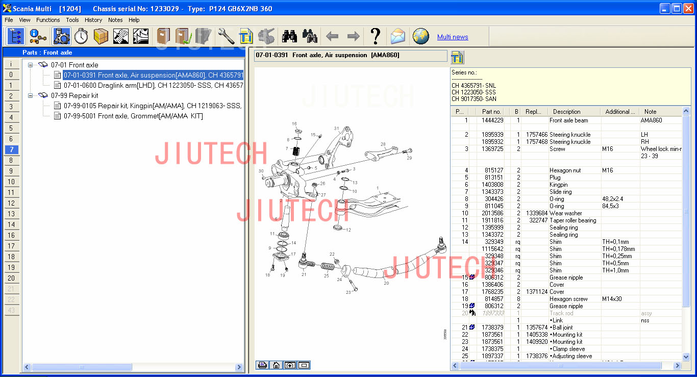697x377 pixels.
Task: Click the Description column header
Action: coord(574,111)
